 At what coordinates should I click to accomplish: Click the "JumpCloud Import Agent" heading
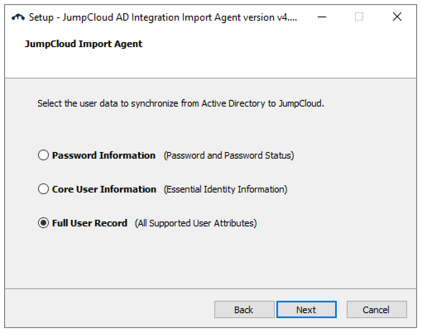(x=84, y=44)
